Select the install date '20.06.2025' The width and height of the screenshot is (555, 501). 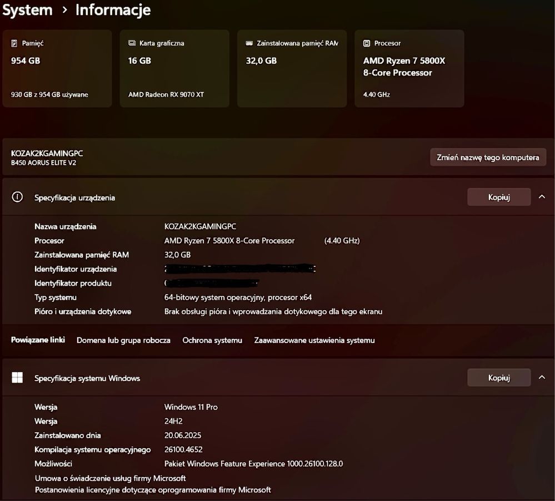coord(183,435)
